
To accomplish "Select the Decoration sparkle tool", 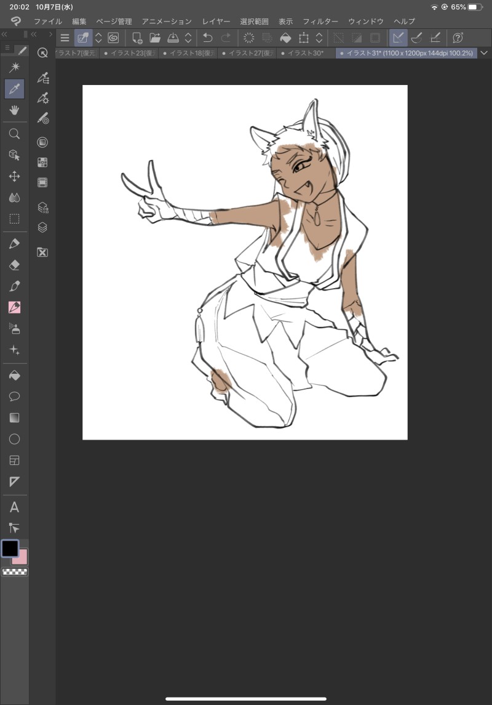I will [14, 350].
